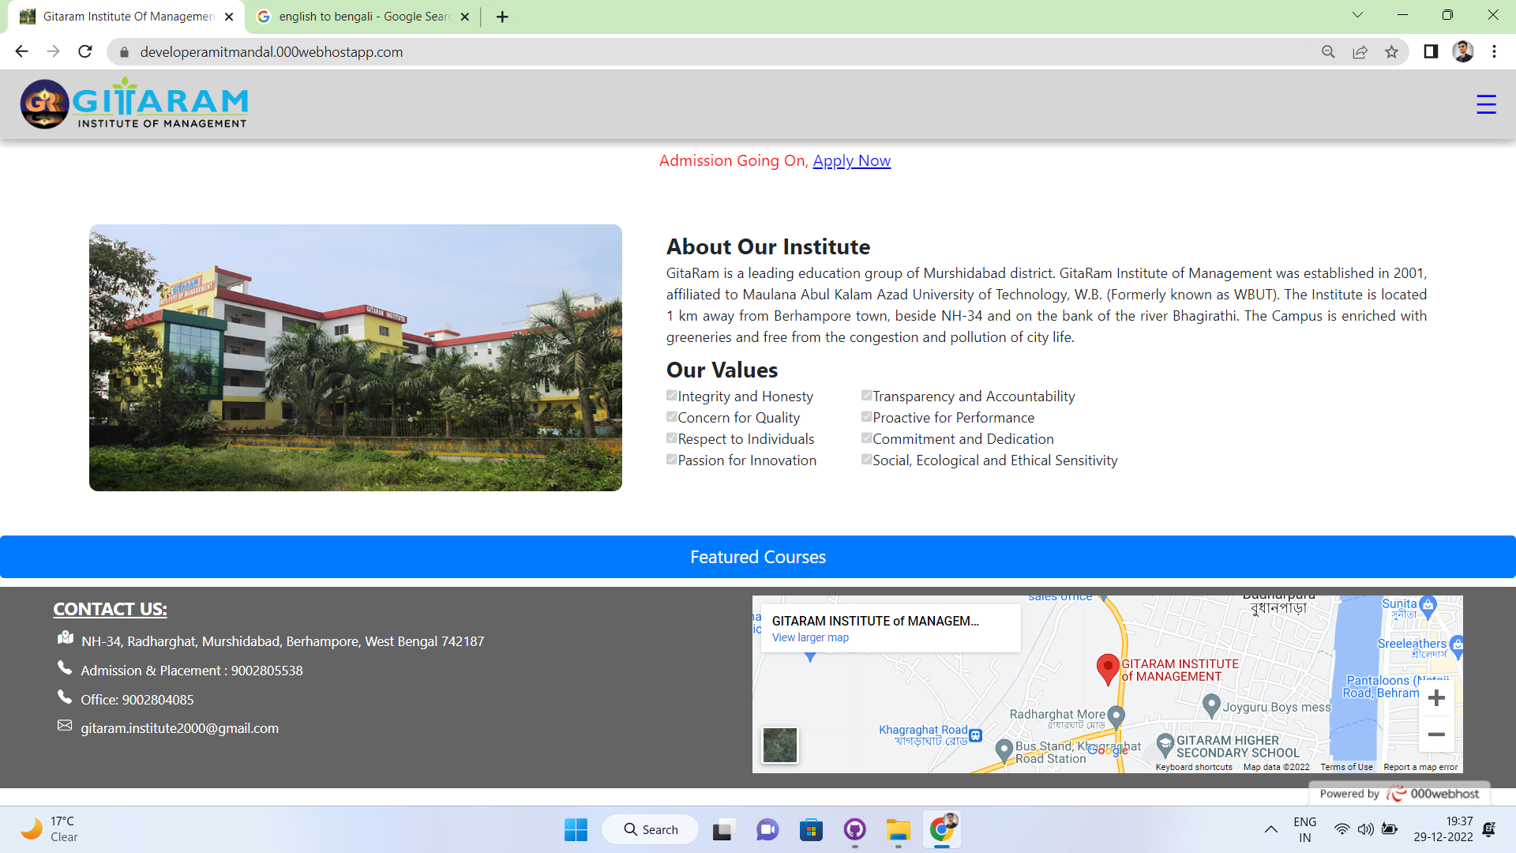Click the share icon in the address bar
Image resolution: width=1516 pixels, height=853 pixels.
pos(1360,52)
